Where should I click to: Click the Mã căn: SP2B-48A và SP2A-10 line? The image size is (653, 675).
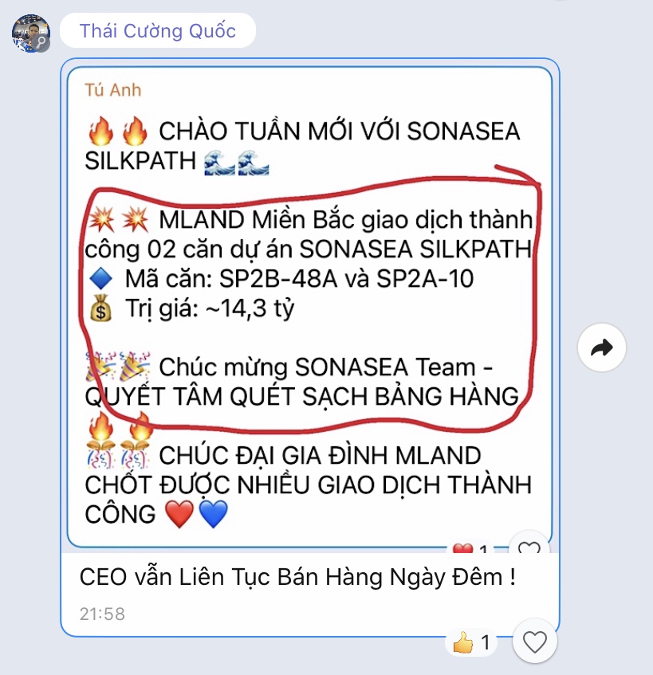pos(299,278)
